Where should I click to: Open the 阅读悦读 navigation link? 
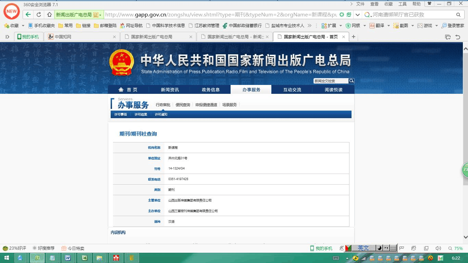(333, 90)
